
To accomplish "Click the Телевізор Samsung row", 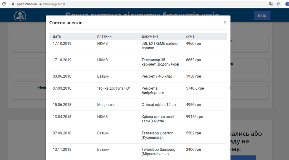I will (138, 152).
